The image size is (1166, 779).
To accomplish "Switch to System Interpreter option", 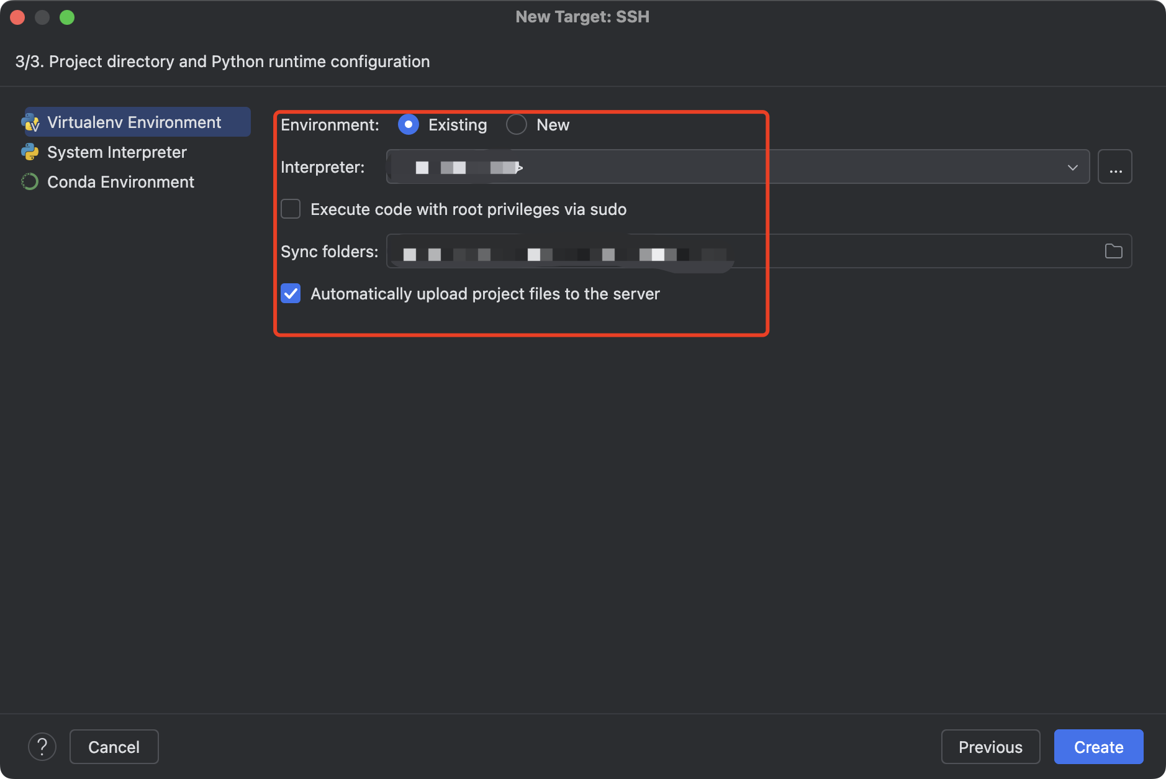I will point(117,152).
